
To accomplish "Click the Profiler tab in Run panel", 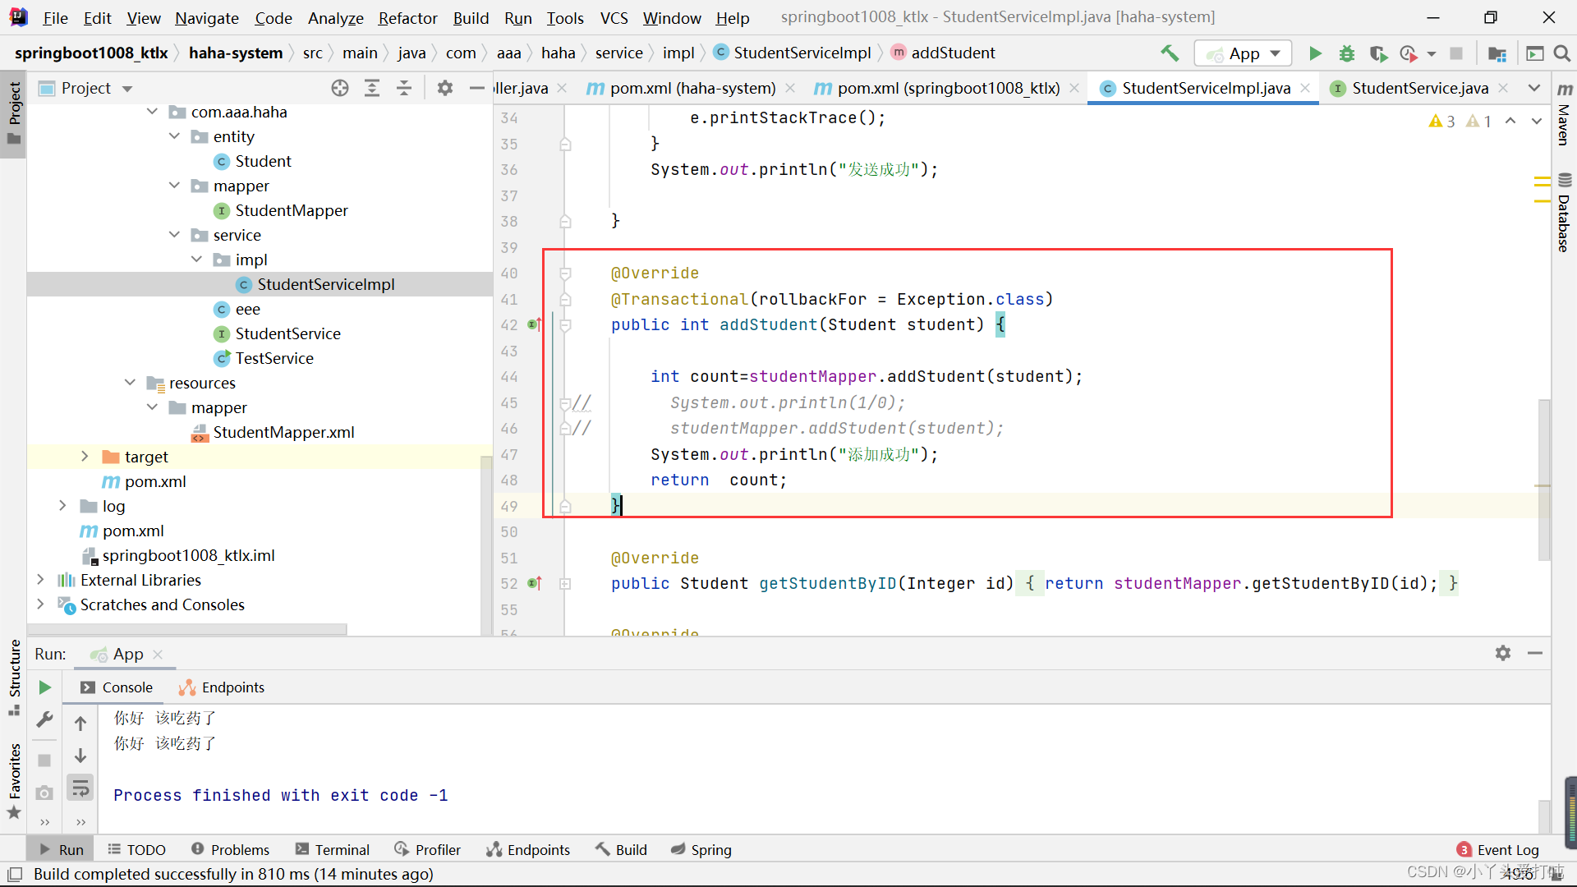I will (x=438, y=849).
